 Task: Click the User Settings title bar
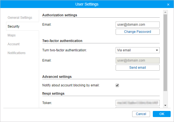87,4
